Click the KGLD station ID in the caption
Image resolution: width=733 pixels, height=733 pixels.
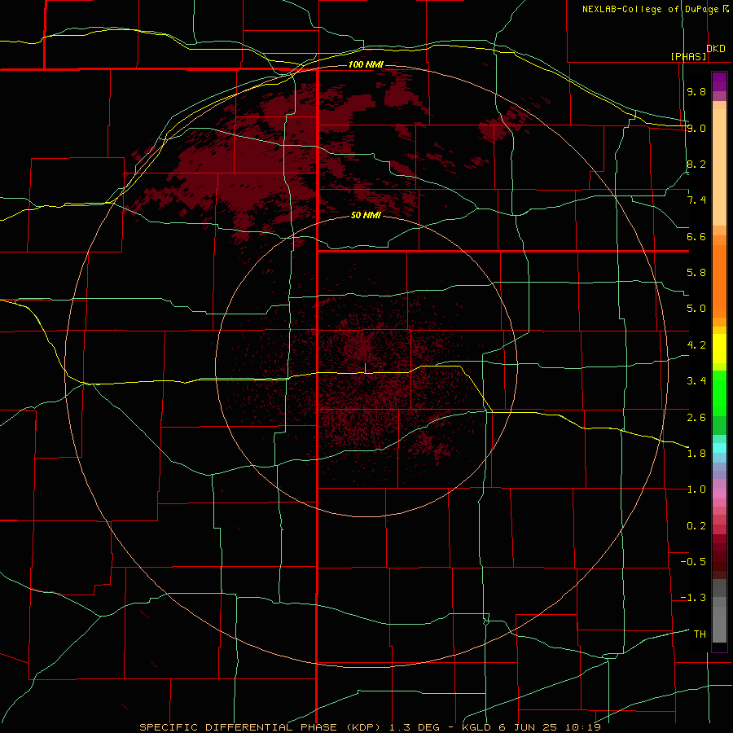[477, 727]
